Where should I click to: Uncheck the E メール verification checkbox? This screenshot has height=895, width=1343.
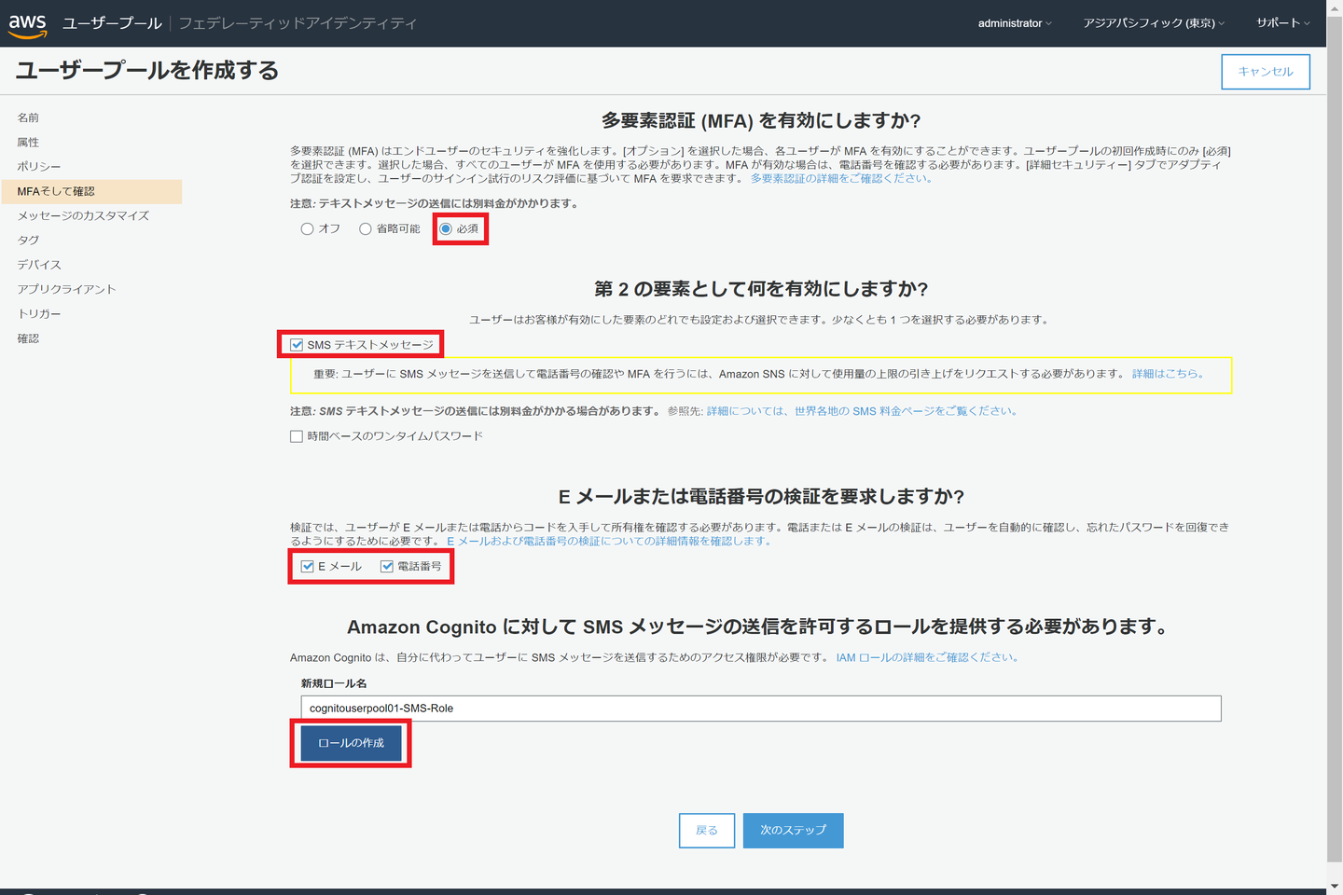[x=308, y=566]
